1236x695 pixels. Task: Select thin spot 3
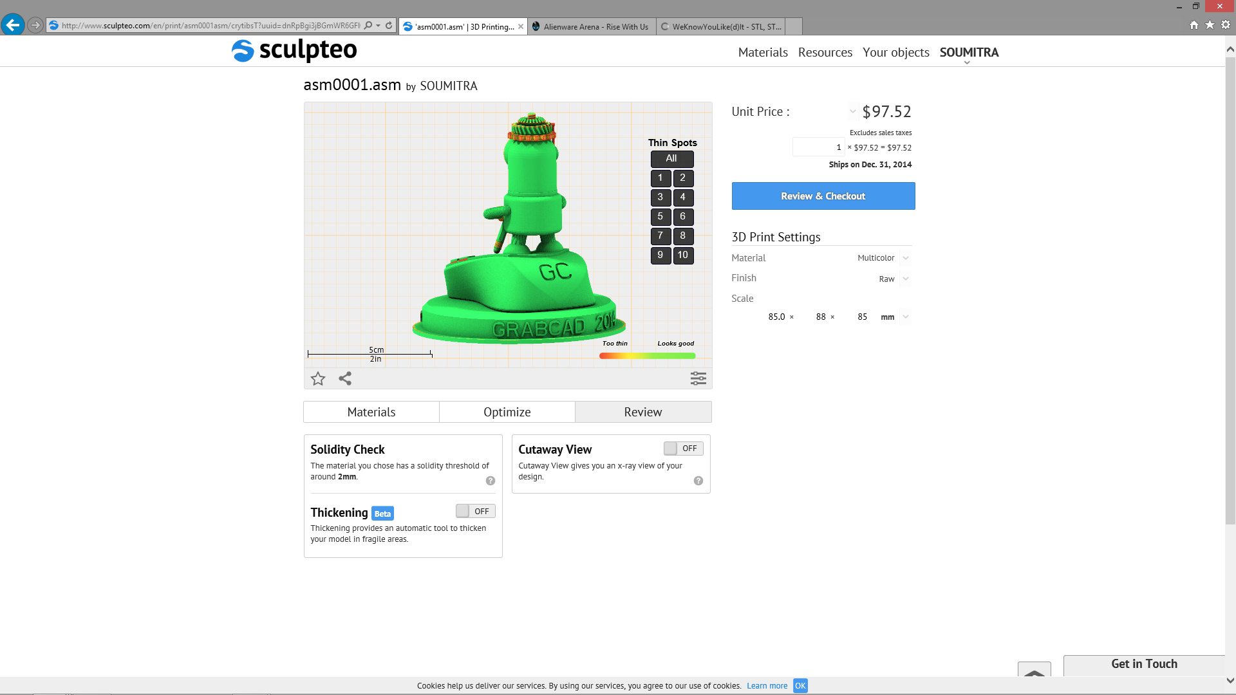click(x=660, y=198)
